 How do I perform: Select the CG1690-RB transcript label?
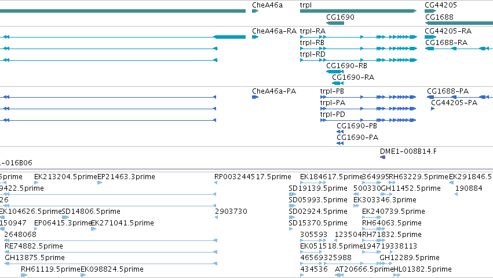point(346,66)
